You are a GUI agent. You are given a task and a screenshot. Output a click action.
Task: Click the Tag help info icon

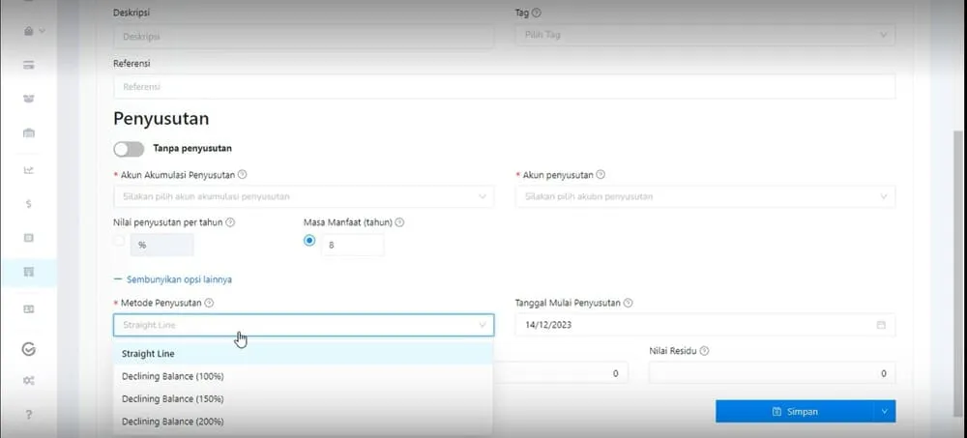click(x=537, y=13)
